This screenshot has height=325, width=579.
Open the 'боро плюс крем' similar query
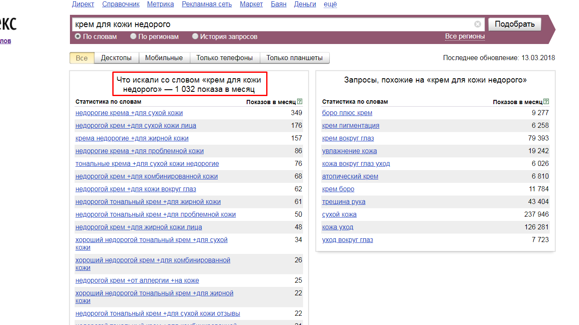(347, 113)
